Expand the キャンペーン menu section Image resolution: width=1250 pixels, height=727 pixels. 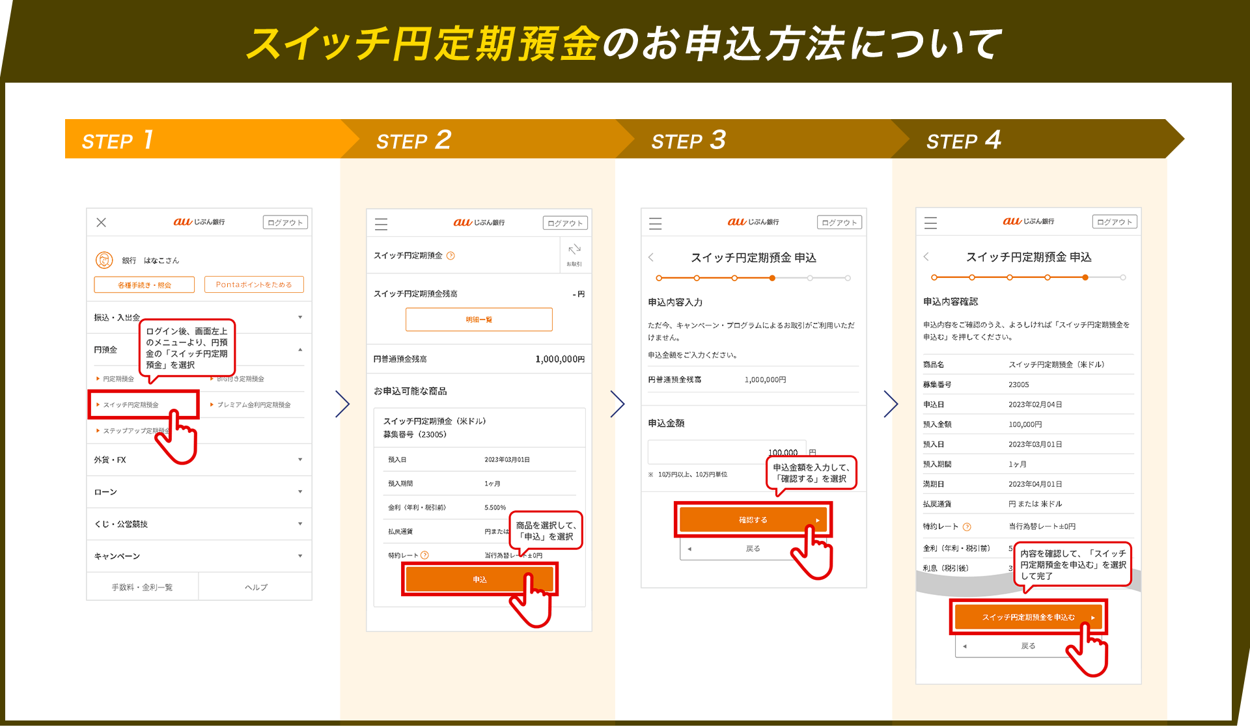(x=199, y=556)
